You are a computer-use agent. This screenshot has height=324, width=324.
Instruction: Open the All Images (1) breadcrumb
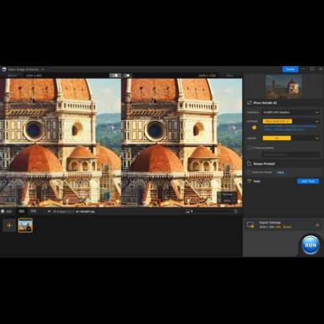click(62, 211)
